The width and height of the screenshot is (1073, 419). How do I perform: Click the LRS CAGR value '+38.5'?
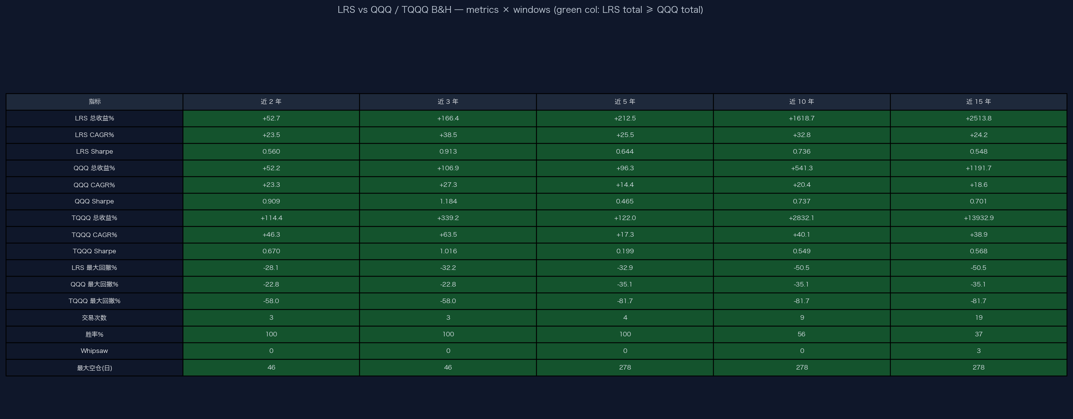click(x=448, y=135)
